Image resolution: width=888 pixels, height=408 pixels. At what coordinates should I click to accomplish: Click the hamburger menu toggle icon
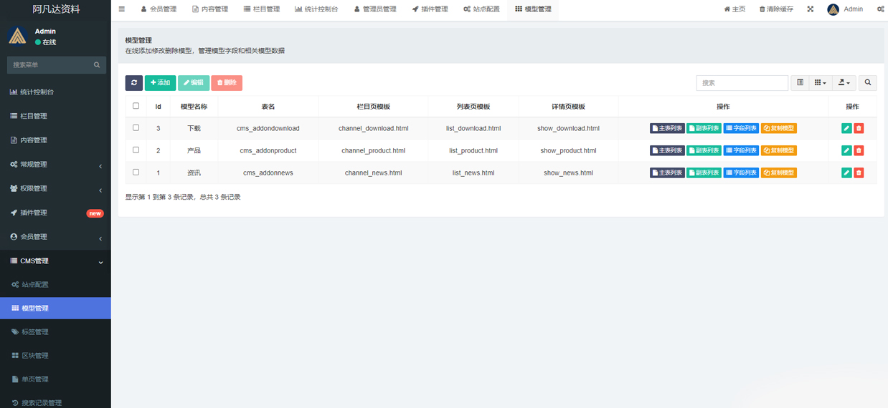122,9
